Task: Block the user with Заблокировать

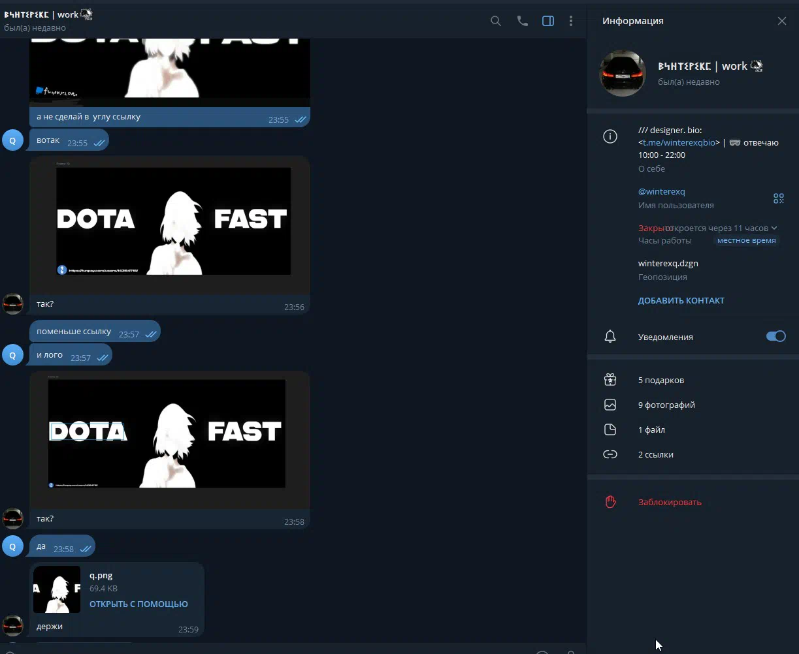Action: 670,502
